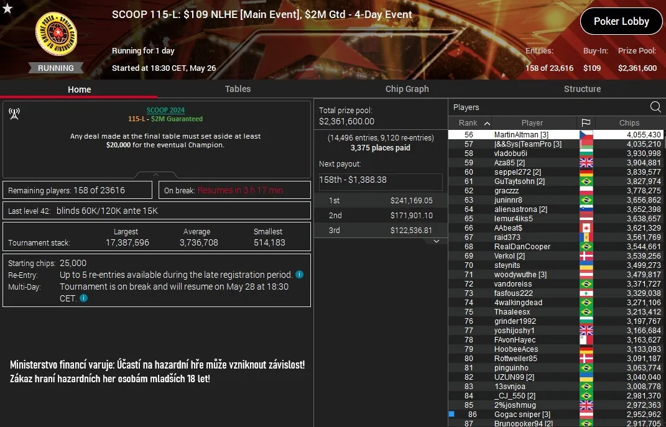Screen dimensions: 666x427
Task: Click the favorite star icon
Action: pos(7,7)
